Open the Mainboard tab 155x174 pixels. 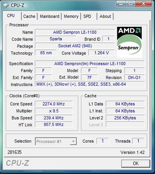[x=50, y=16]
